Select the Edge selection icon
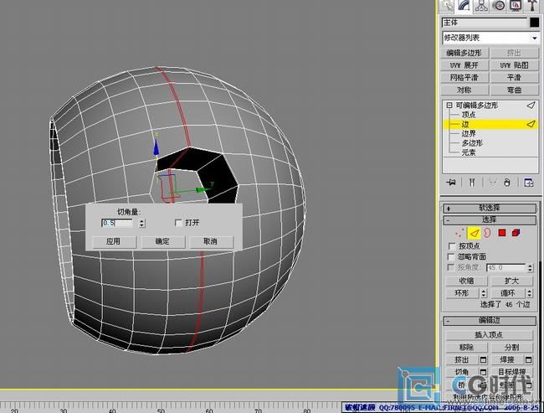Image resolution: width=544 pixels, height=413 pixels. (474, 233)
